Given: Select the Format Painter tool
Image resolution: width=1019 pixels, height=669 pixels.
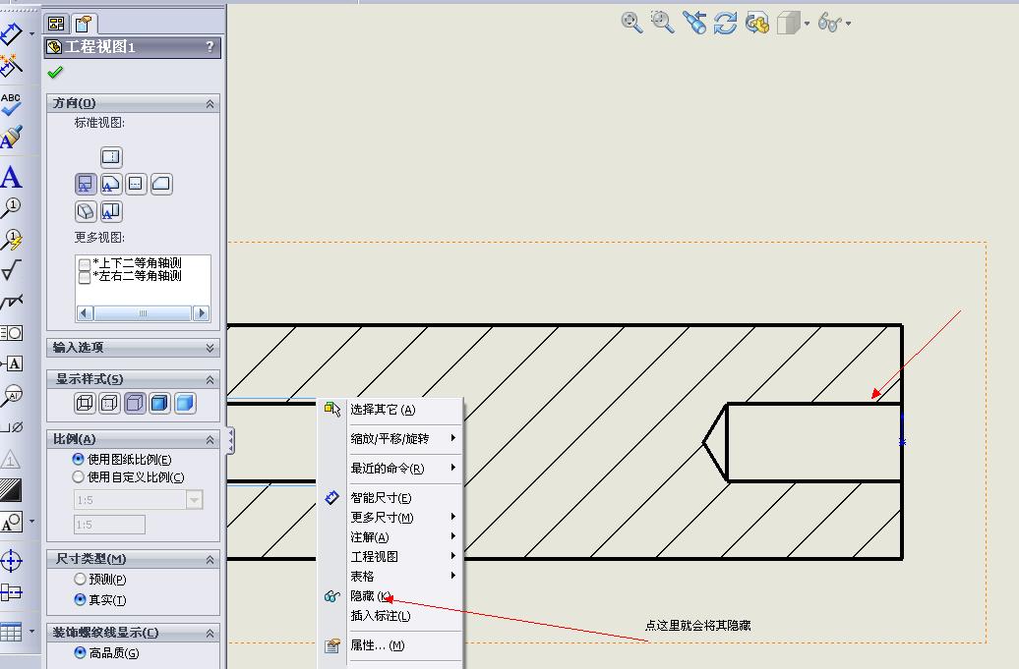Looking at the screenshot, I should point(11,137).
